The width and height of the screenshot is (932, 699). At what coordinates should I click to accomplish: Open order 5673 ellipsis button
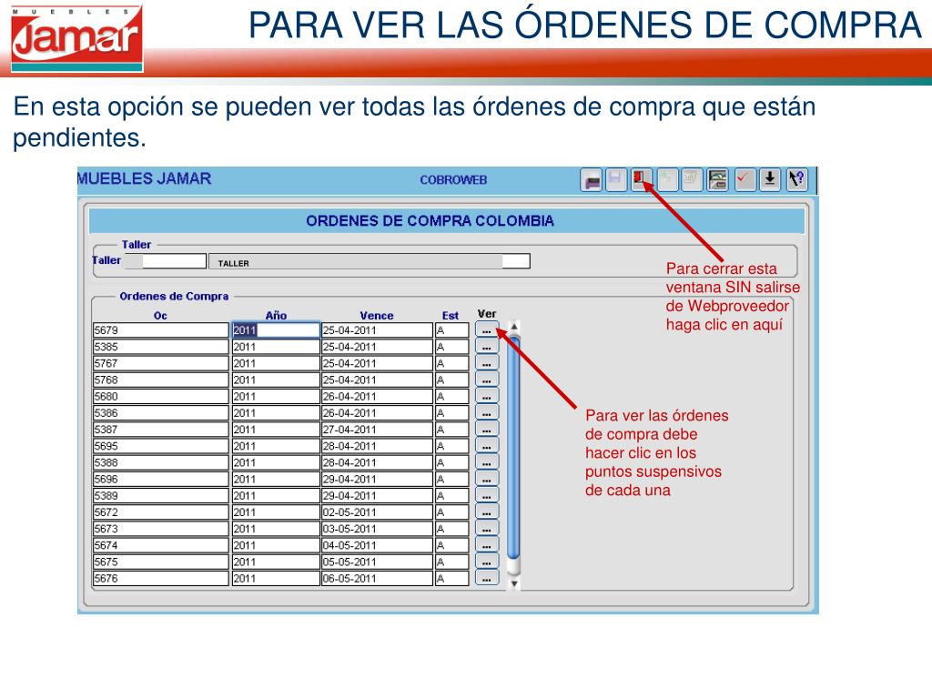coord(487,529)
